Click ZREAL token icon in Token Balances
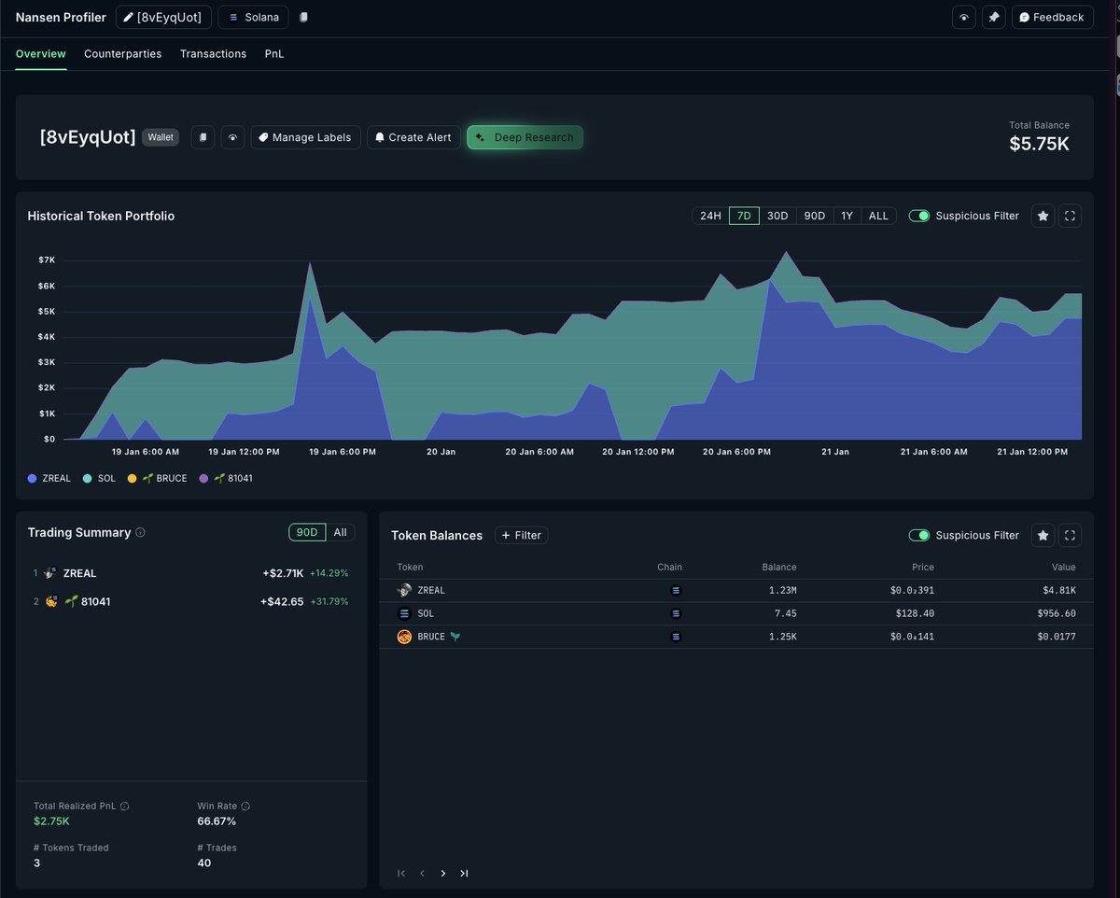The width and height of the screenshot is (1120, 898). (404, 590)
